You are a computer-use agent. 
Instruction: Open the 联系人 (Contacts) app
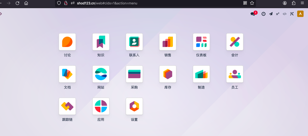134,42
